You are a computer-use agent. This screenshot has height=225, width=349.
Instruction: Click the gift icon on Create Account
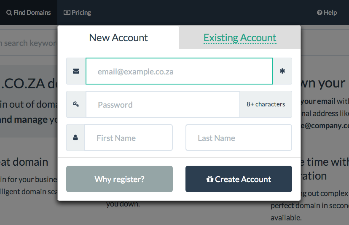pos(210,179)
